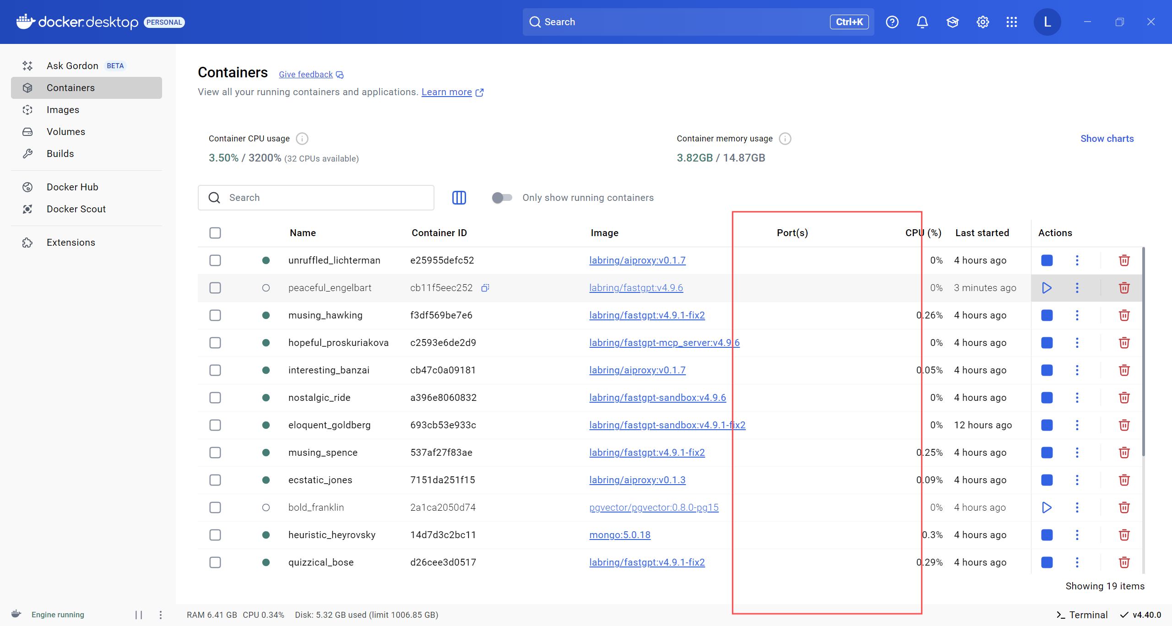Toggle only show running containers
This screenshot has width=1172, height=626.
502,198
